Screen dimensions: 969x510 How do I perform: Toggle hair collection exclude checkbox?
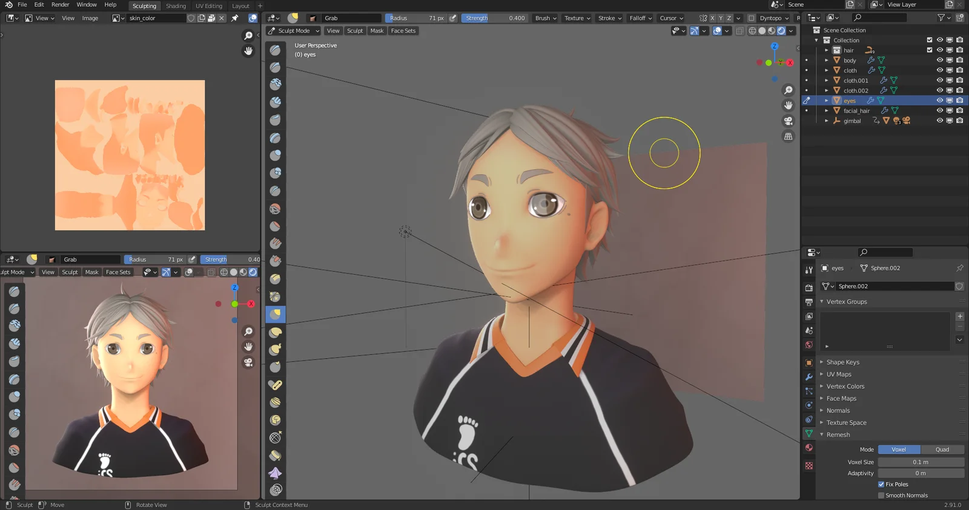pyautogui.click(x=930, y=50)
